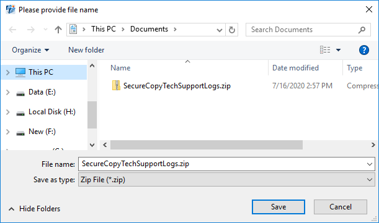Click the Forward navigation arrow

coord(30,30)
